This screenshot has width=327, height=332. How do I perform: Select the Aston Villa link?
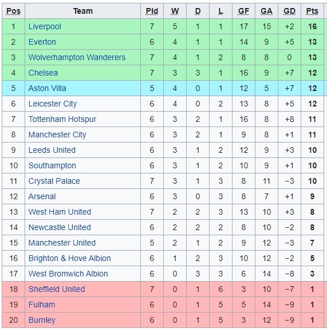(x=47, y=88)
